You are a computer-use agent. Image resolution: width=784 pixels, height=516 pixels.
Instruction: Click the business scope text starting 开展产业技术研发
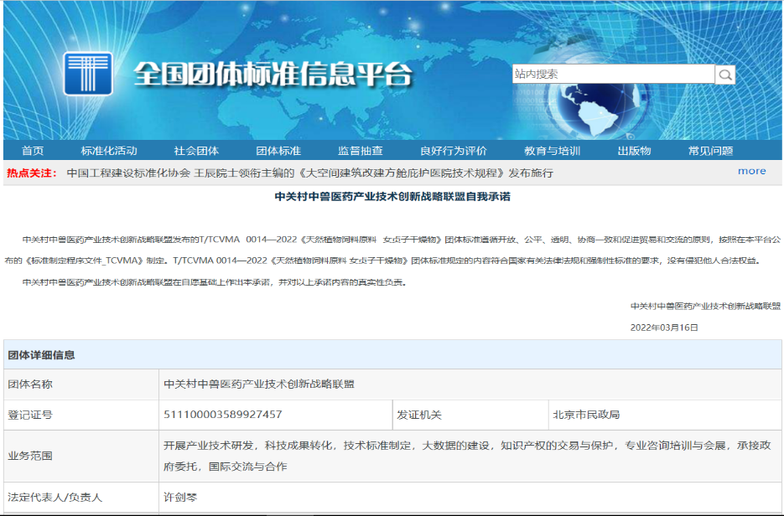(468, 456)
